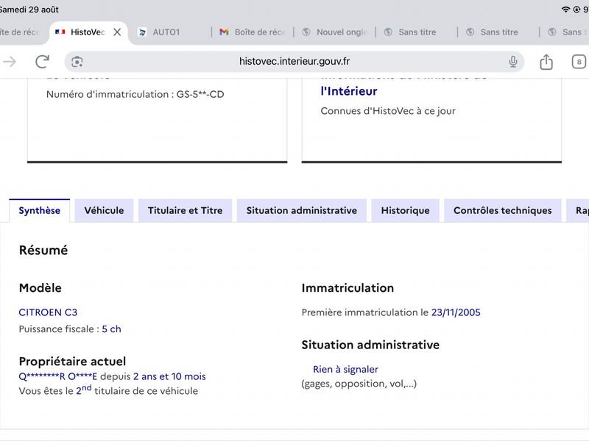Open the Titulaire et Titre tab

[186, 210]
